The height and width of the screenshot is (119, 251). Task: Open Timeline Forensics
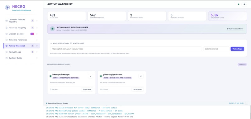[x=21, y=40]
